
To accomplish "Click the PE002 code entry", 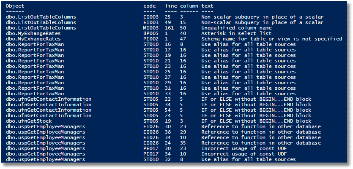I will click(151, 39).
